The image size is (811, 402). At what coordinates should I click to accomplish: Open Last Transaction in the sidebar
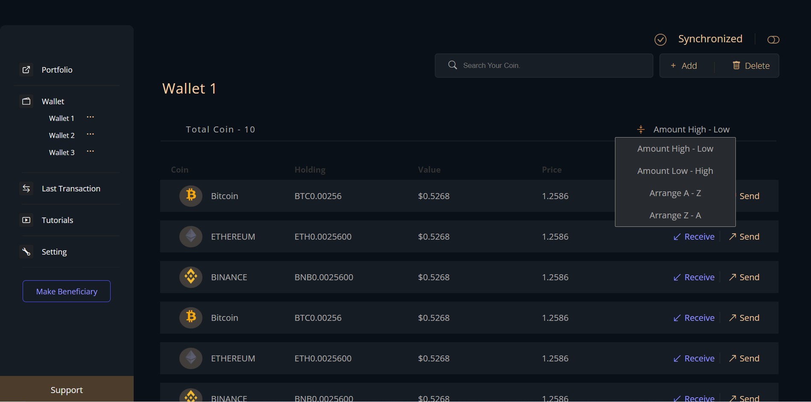point(71,188)
